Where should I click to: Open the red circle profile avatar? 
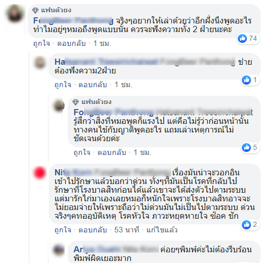pyautogui.click(x=40, y=172)
